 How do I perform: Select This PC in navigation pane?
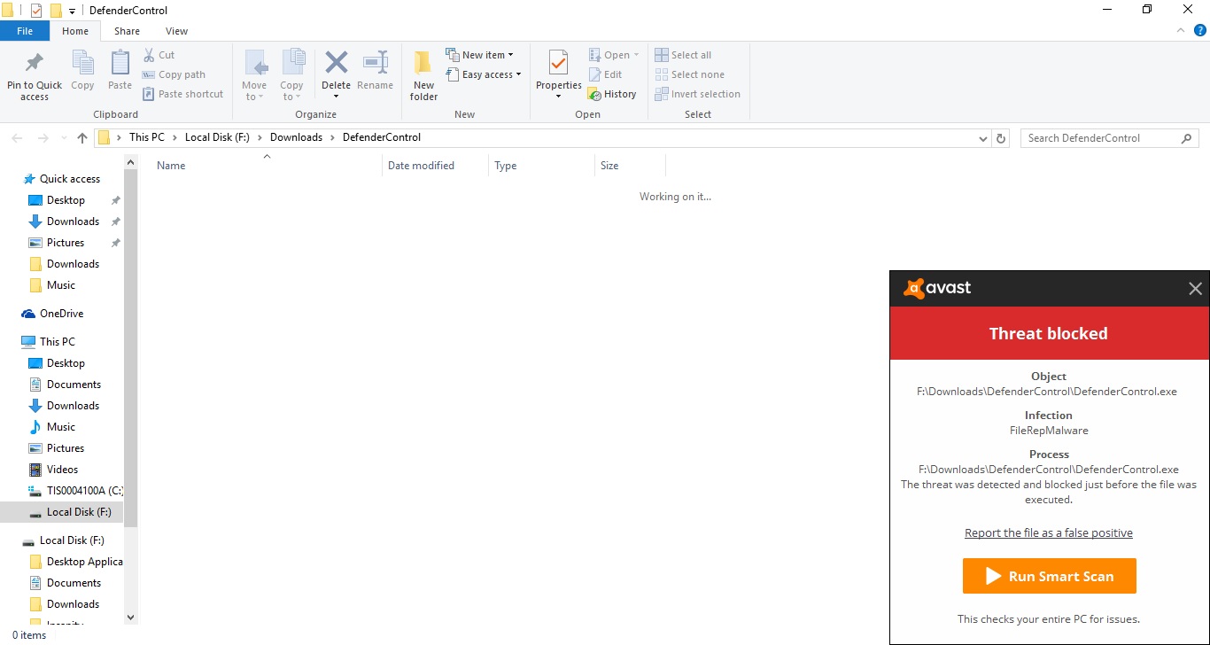[58, 342]
